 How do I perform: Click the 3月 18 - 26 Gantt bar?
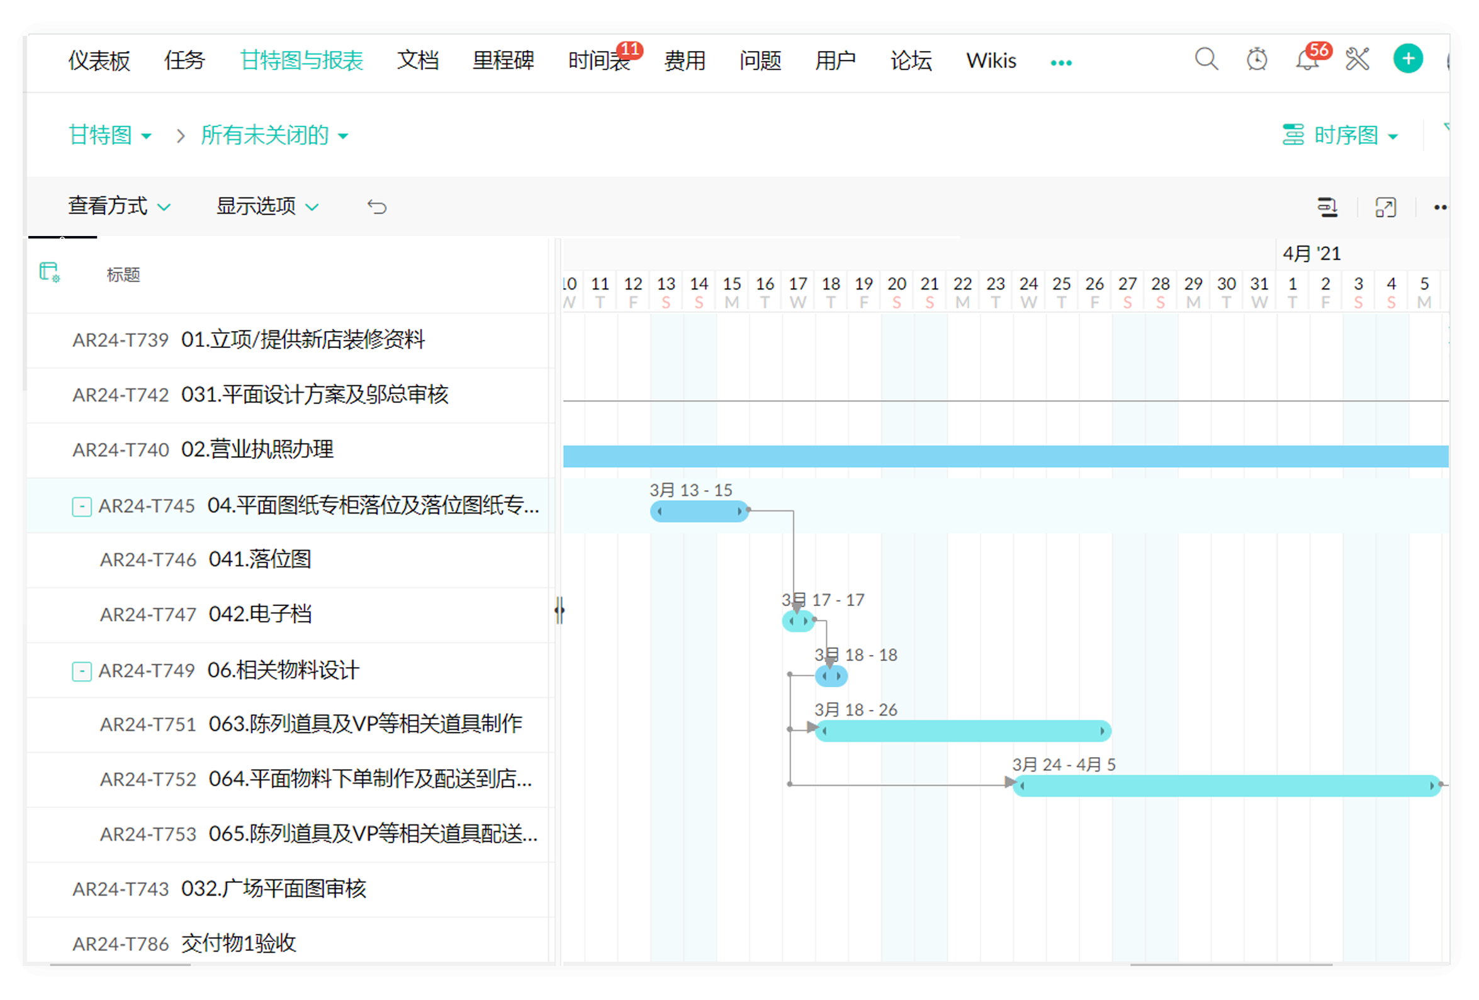click(962, 731)
